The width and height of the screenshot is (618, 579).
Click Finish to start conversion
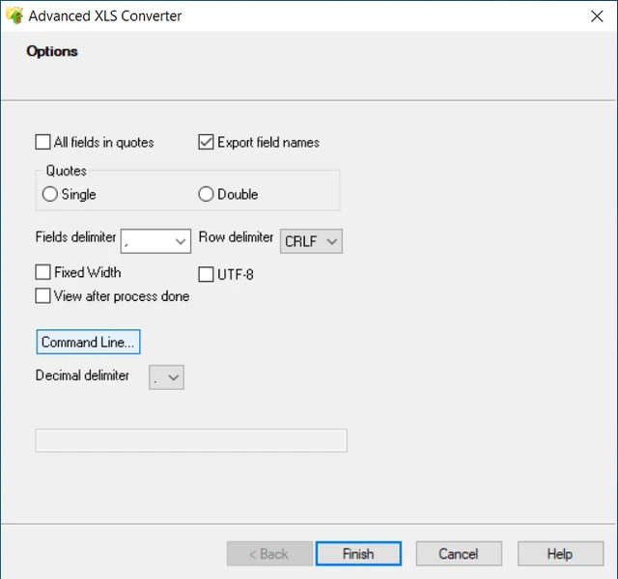coord(358,554)
